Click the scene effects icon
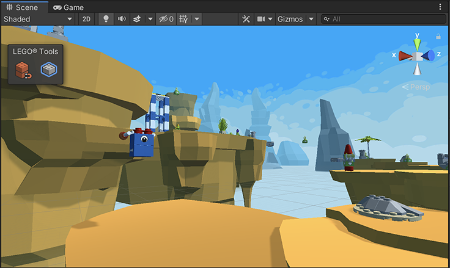450x268 pixels. click(138, 19)
